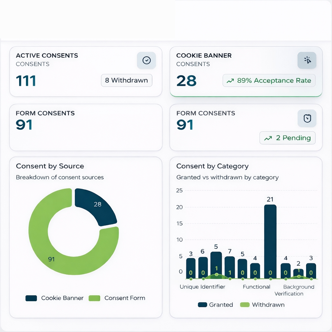Click the trend arrow icon inside Pending badge
This screenshot has height=332, width=332.
(268, 138)
